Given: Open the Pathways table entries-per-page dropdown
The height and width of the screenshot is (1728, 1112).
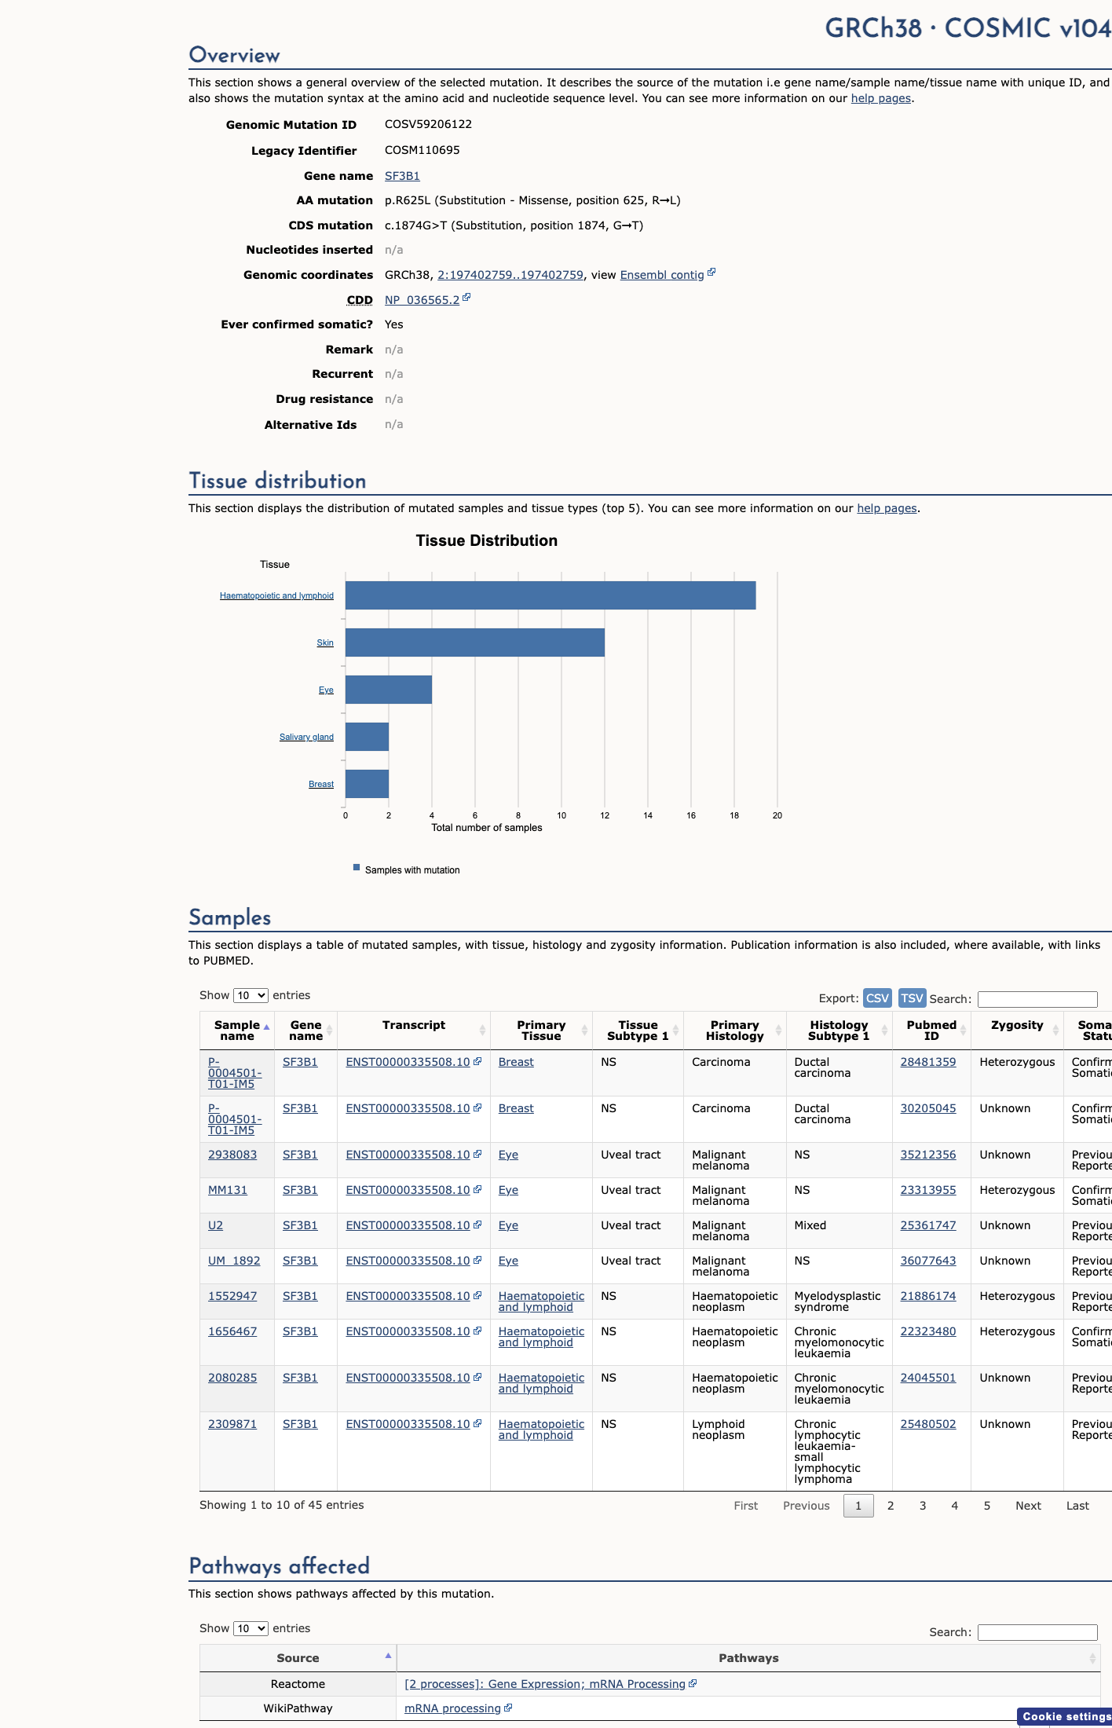Looking at the screenshot, I should [x=251, y=1628].
